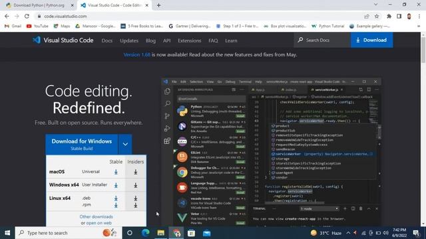Viewport: 426px width, 239px height.
Task: Open Gmail bookmark
Action: pos(13,26)
